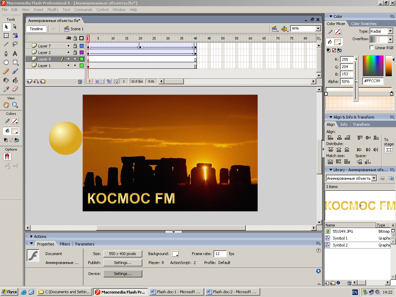Image resolution: width=396 pixels, height=297 pixels.
Task: Select the Brush tool
Action: point(15,71)
